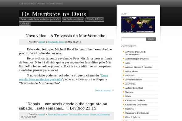Open post Novo vídeo – A Travessia do Mar Vermelho
The height and width of the screenshot is (121, 182).
coord(66,36)
